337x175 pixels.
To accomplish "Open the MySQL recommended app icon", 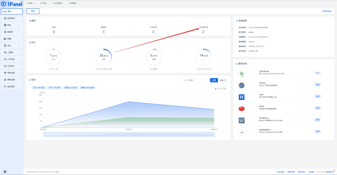I will point(242,85).
